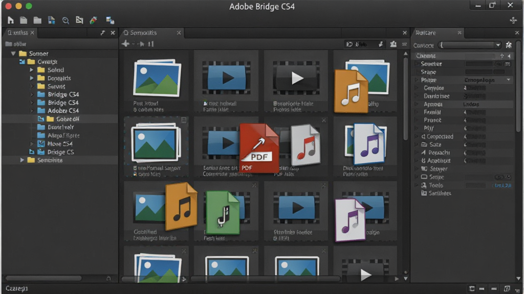524x294 pixels.
Task: Click the Cazregts status bar text
Action: tap(17, 289)
